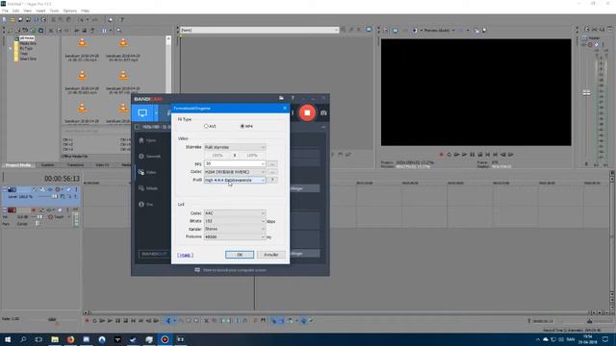Click the audio track volume slider
Screen dimensions: 616x346
39,216
